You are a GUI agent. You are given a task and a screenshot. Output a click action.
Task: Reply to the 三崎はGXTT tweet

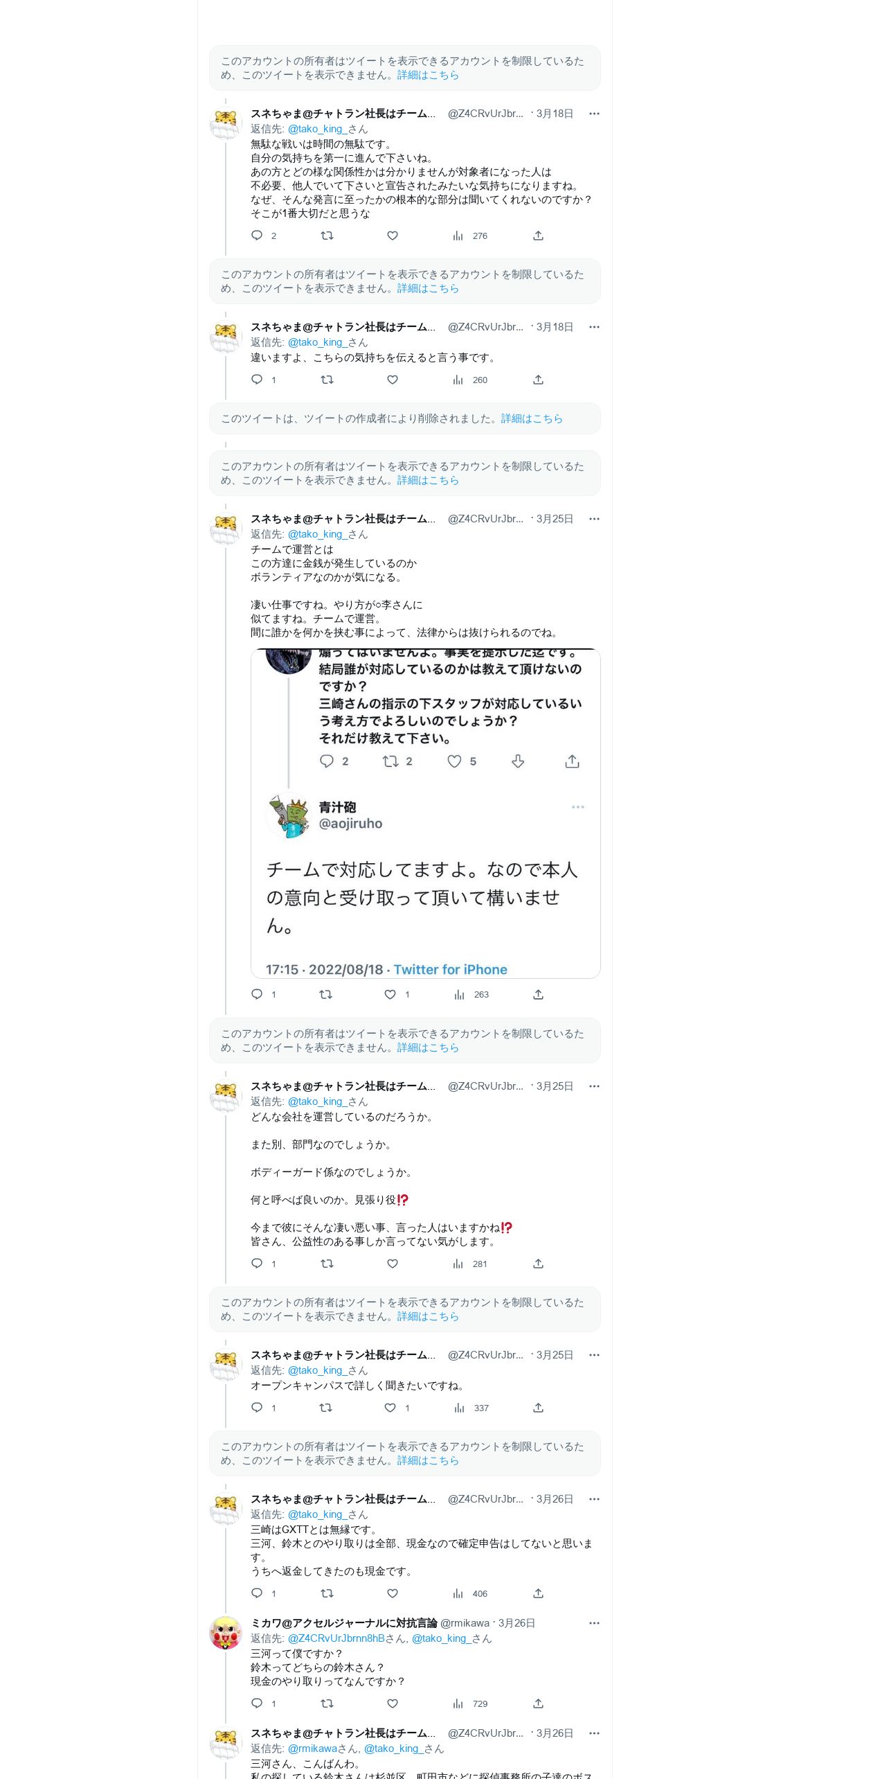tap(257, 1593)
